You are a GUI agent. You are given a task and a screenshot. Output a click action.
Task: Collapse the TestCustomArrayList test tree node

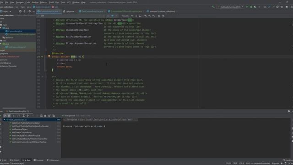pos(4,120)
